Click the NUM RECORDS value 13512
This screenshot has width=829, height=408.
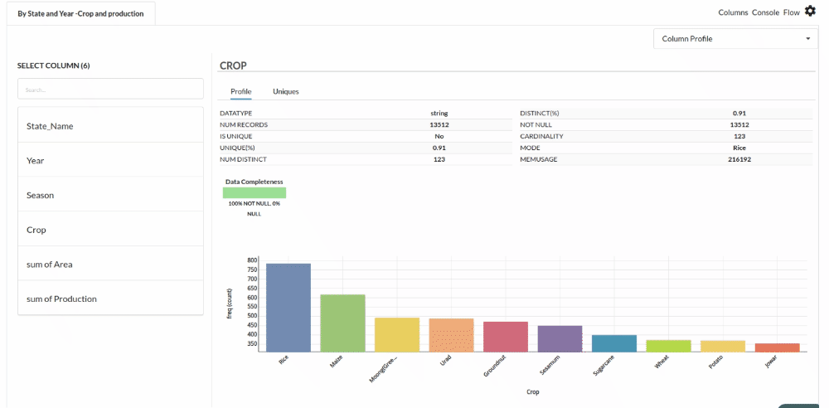tap(439, 125)
